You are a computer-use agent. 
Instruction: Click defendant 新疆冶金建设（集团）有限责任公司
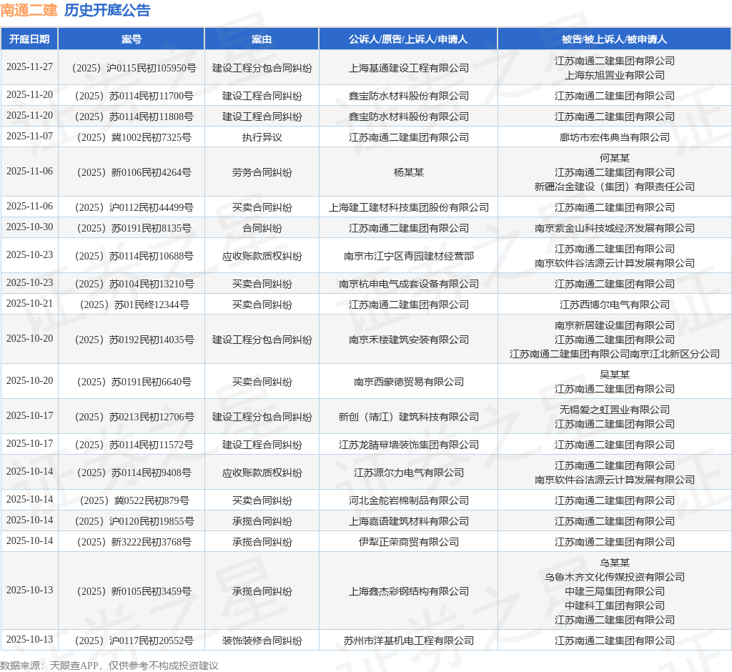pyautogui.click(x=614, y=187)
